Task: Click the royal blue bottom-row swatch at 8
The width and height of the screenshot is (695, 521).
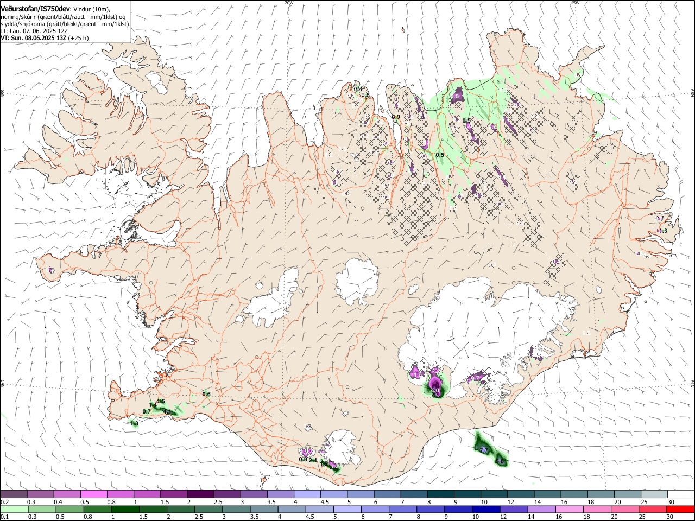Action: (431, 509)
